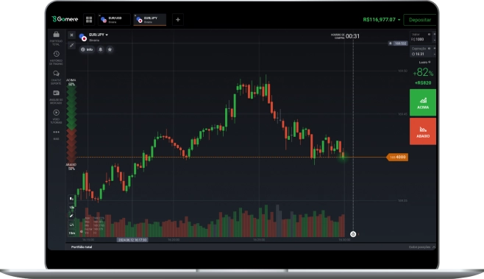Open the Análise do Mercado icon

[x=56, y=93]
